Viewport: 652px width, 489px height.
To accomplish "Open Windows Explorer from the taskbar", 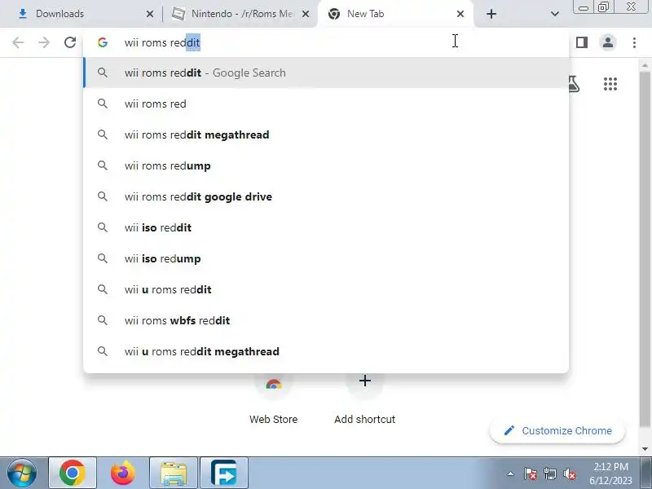I will (174, 473).
